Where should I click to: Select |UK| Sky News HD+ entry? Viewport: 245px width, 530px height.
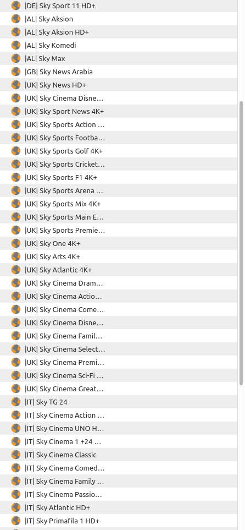[x=119, y=85]
